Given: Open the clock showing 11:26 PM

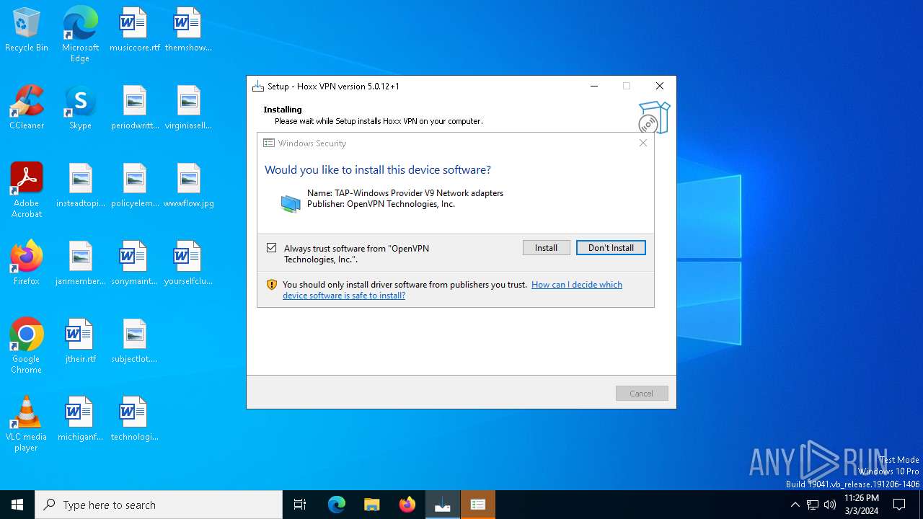Looking at the screenshot, I should (862, 505).
